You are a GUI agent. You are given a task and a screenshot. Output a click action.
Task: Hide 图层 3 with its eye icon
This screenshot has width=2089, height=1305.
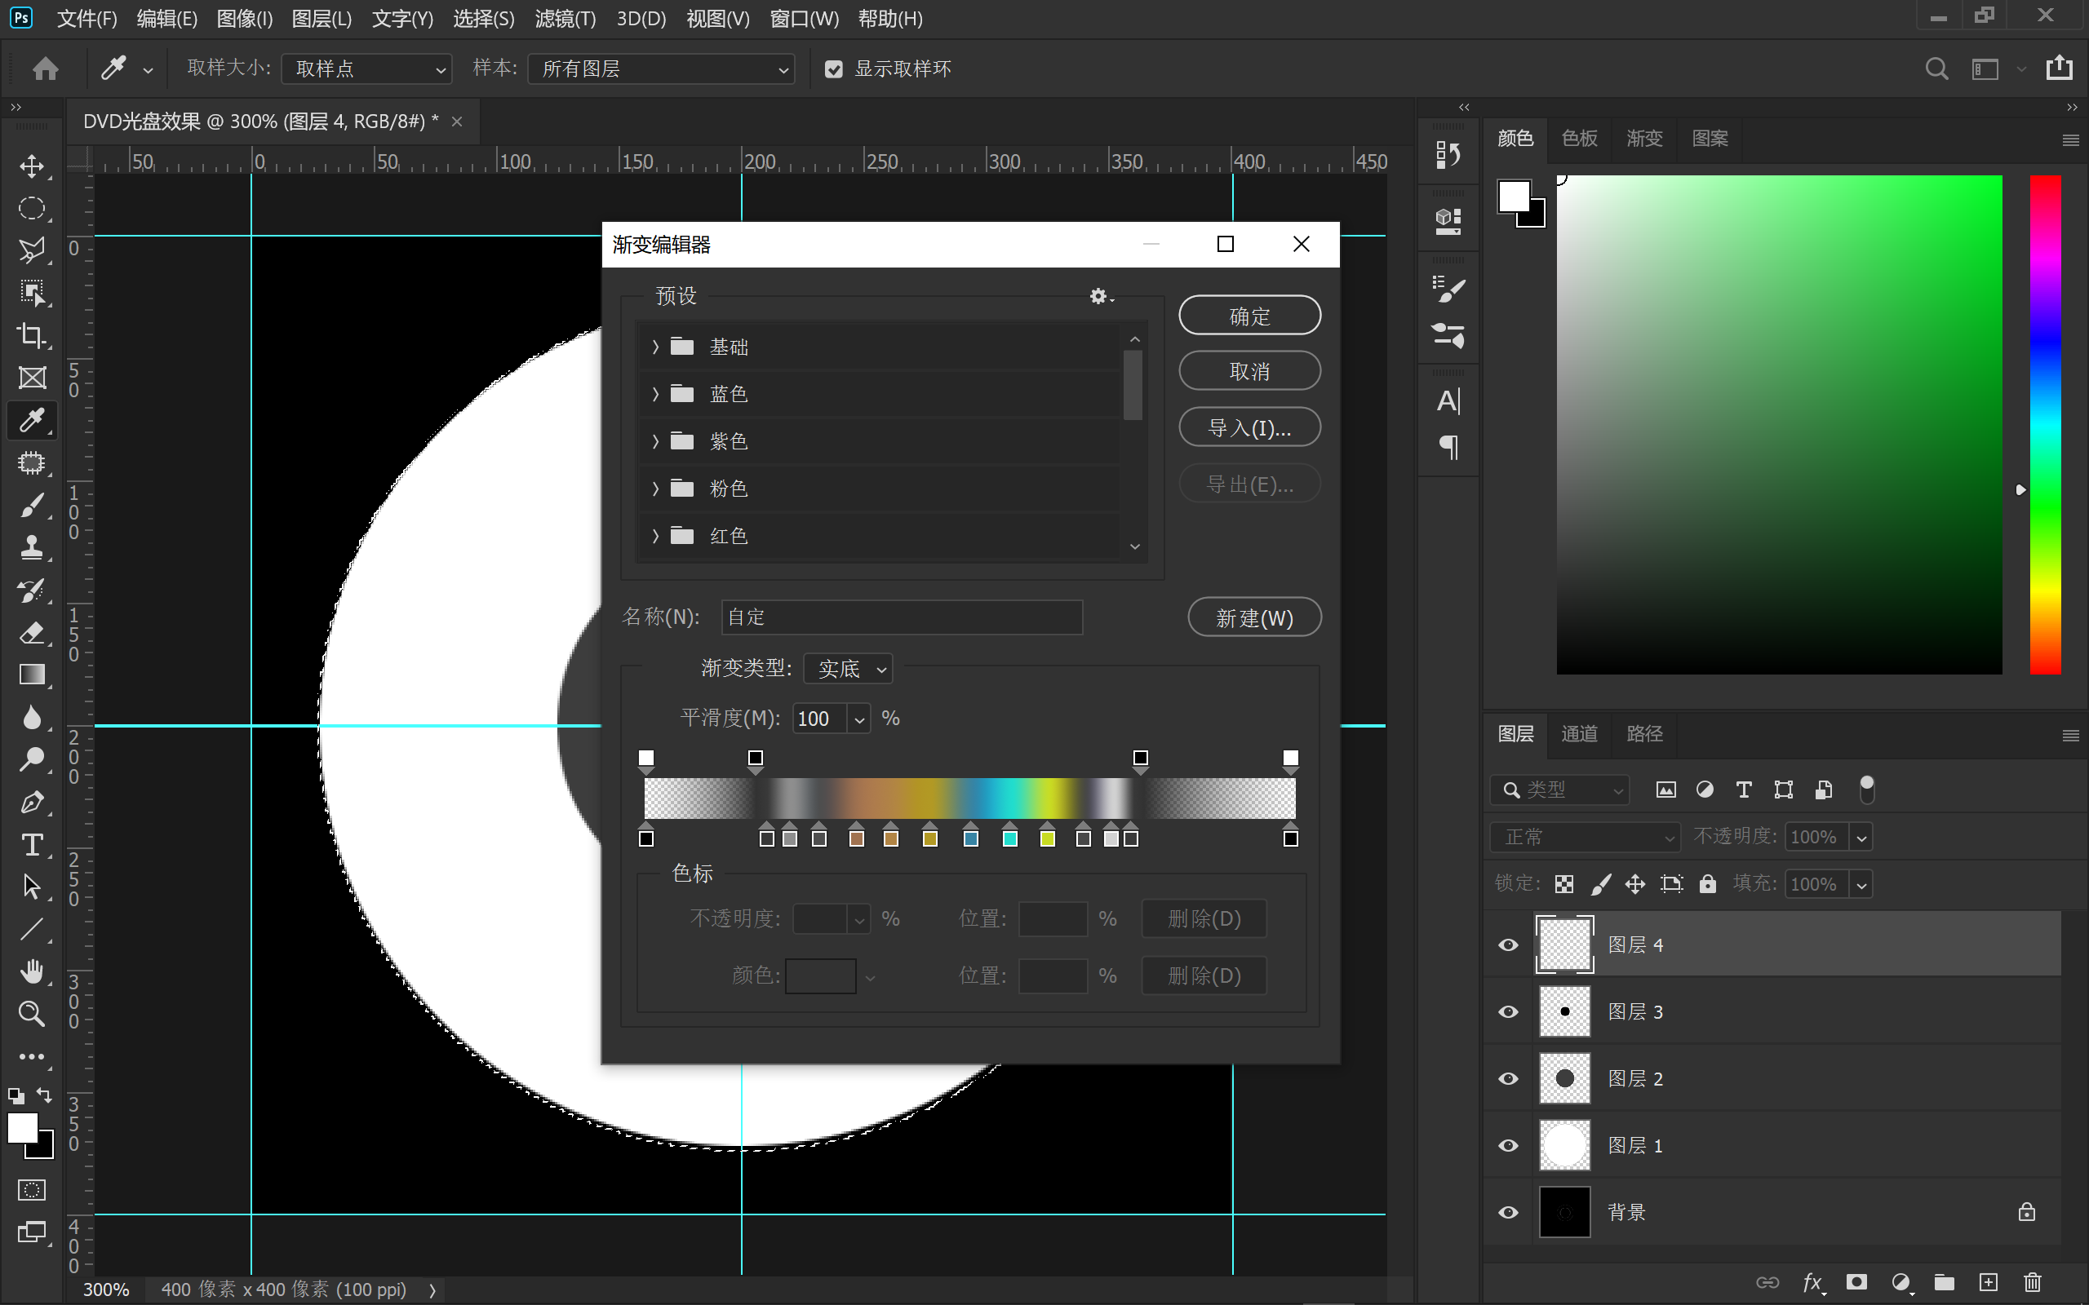point(1508,1011)
